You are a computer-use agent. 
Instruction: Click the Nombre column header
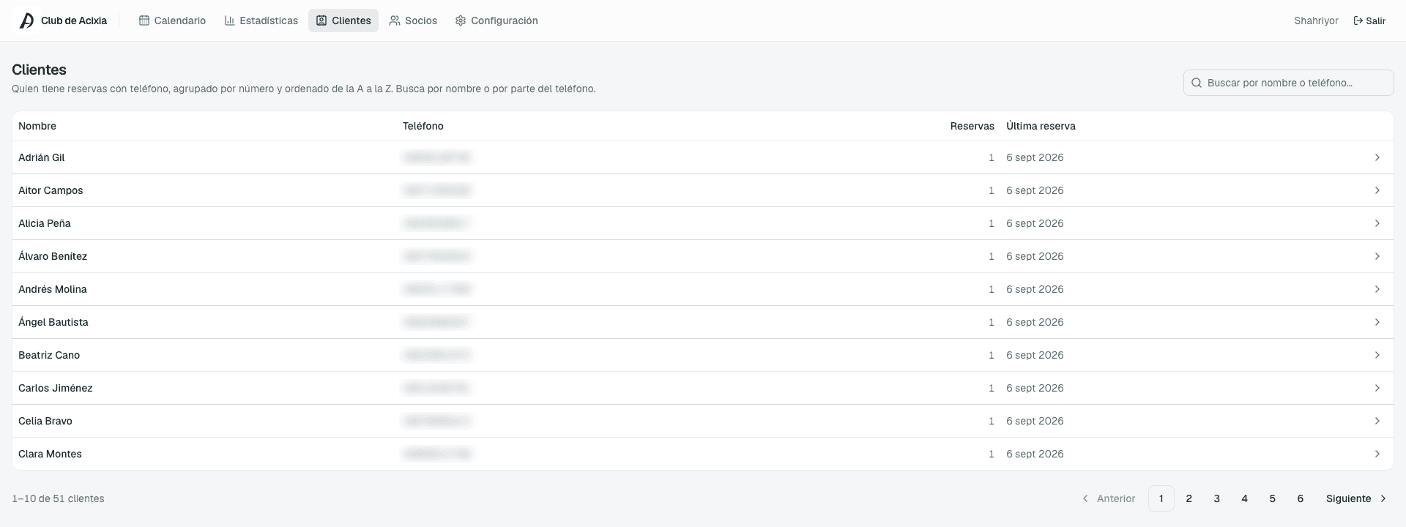click(x=37, y=126)
